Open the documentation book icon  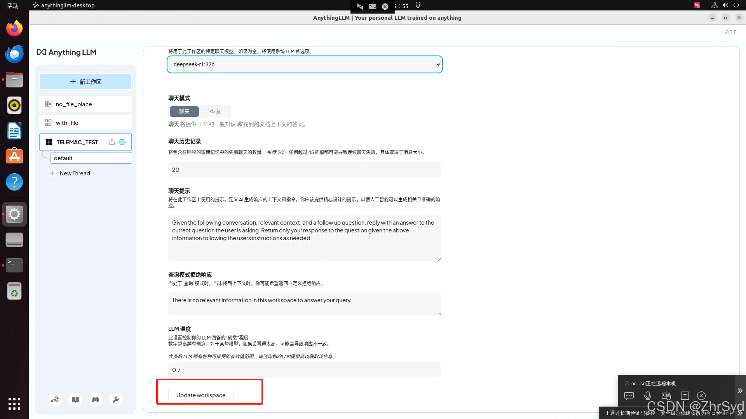[x=75, y=400]
